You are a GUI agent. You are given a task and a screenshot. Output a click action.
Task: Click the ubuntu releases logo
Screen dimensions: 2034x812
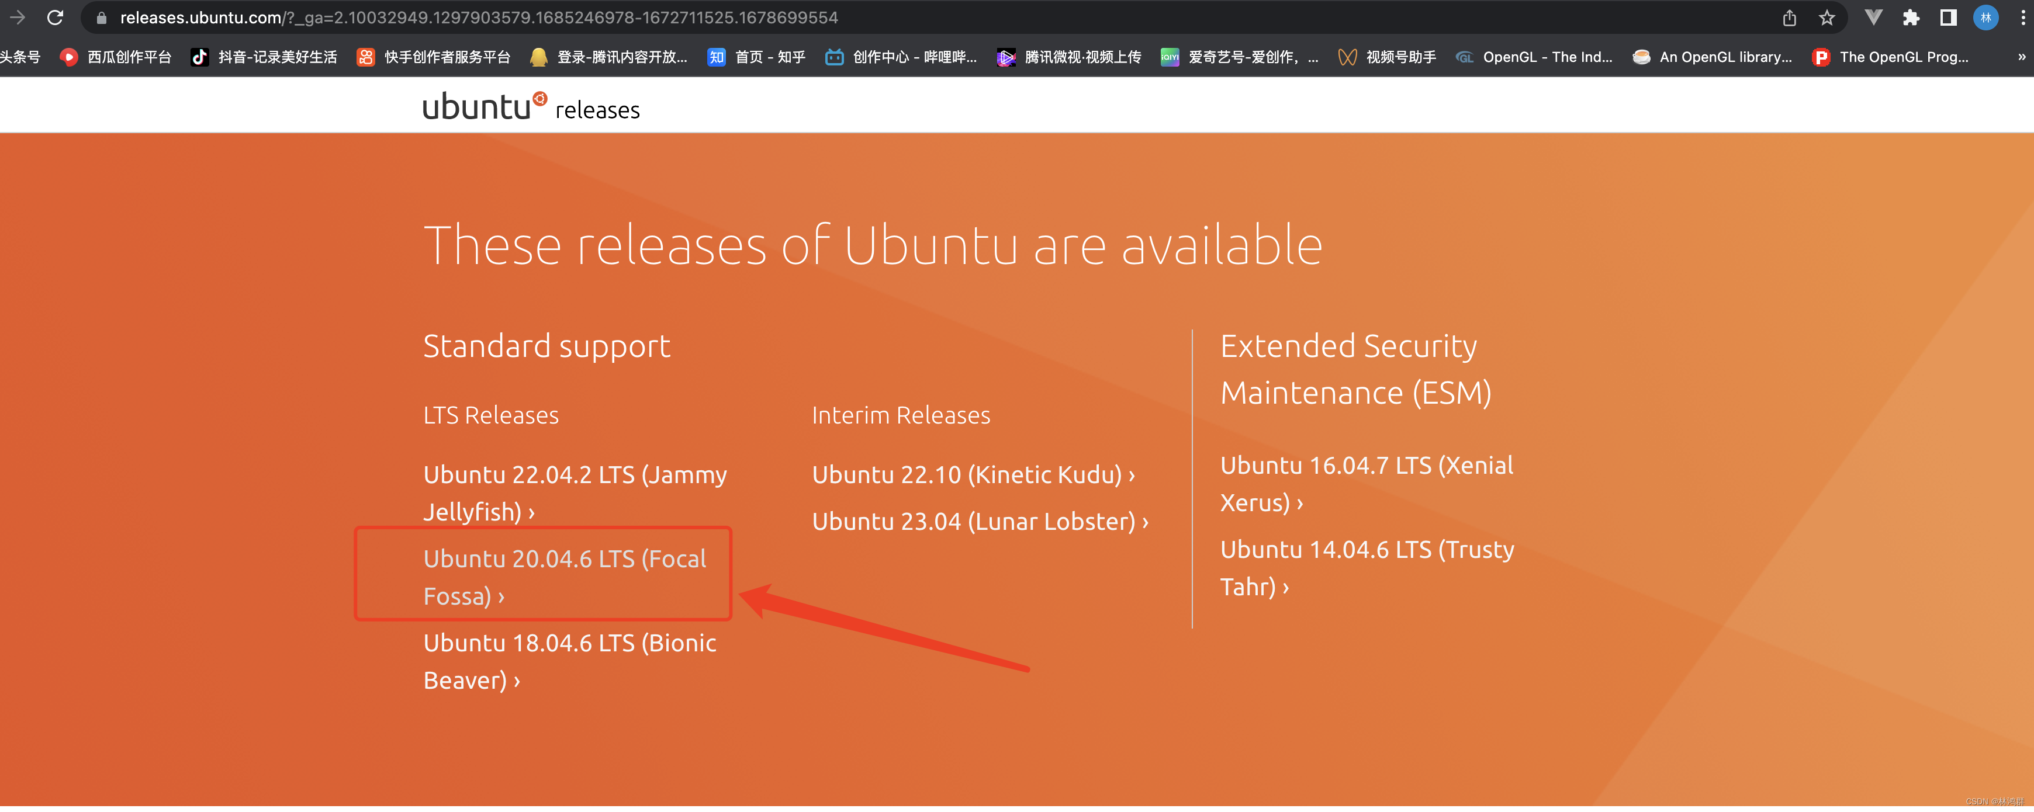(x=531, y=106)
